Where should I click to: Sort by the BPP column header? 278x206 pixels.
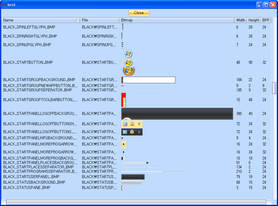coord(266,20)
